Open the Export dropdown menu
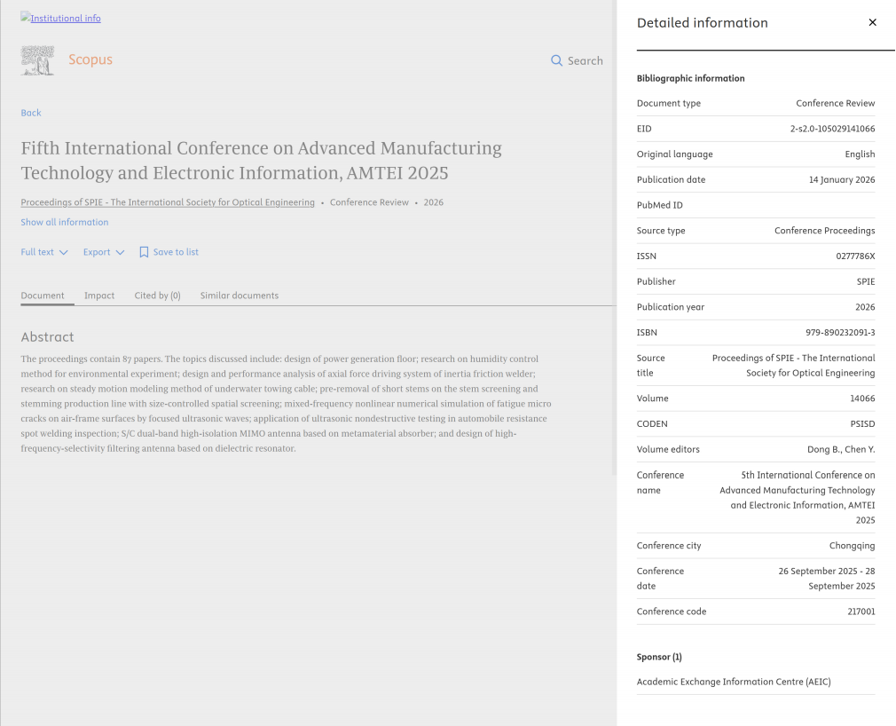 pos(104,252)
